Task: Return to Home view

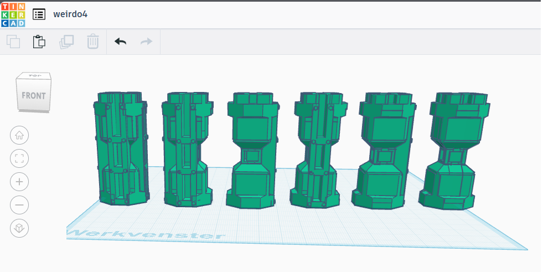Action: 19,135
